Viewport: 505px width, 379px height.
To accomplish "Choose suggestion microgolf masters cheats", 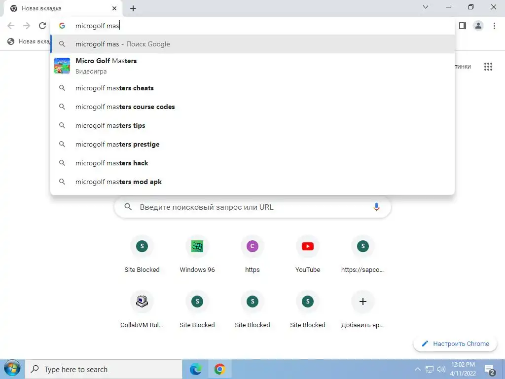I will tap(252, 88).
